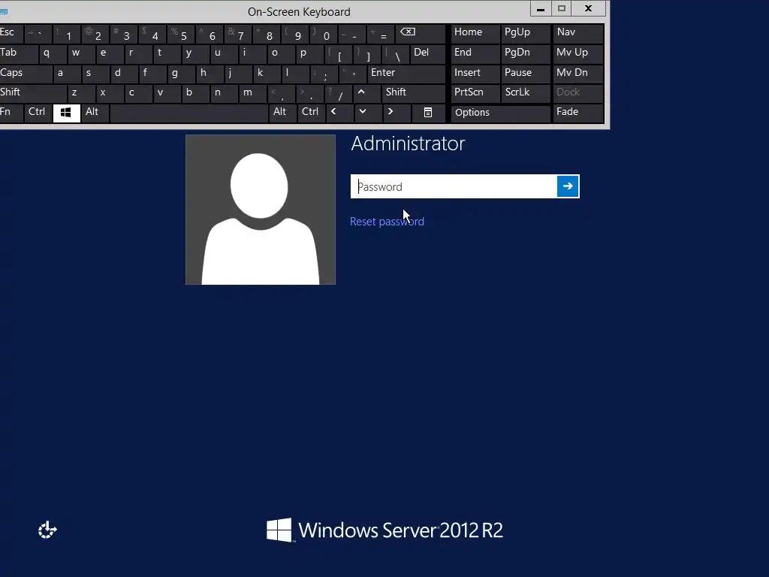Toggle the left Shift key
Viewport: 769px width, 577px height.
[32, 93]
